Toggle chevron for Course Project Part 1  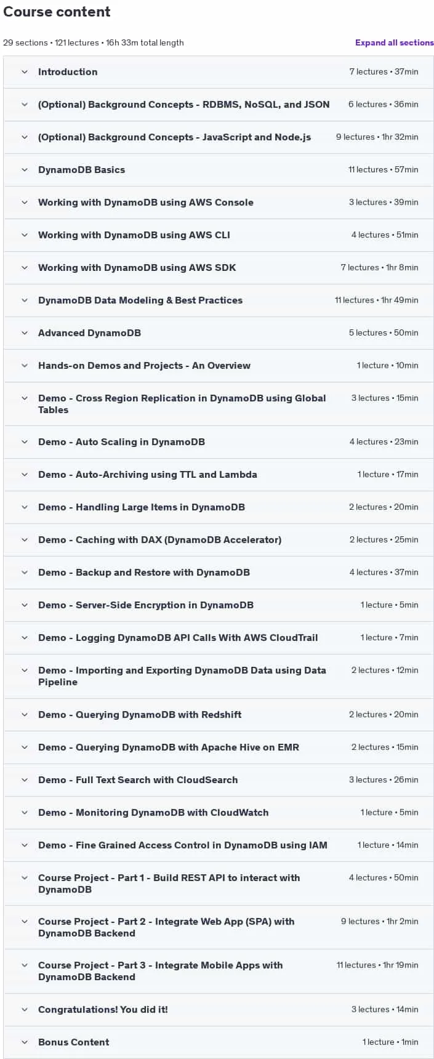[25, 878]
